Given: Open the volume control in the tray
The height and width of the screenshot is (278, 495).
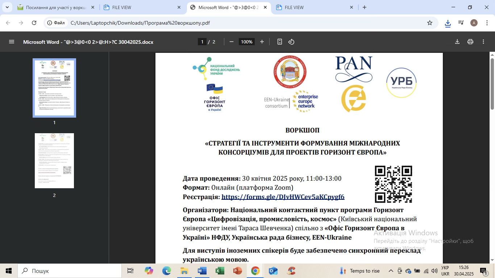Looking at the screenshot, I should [x=434, y=271].
